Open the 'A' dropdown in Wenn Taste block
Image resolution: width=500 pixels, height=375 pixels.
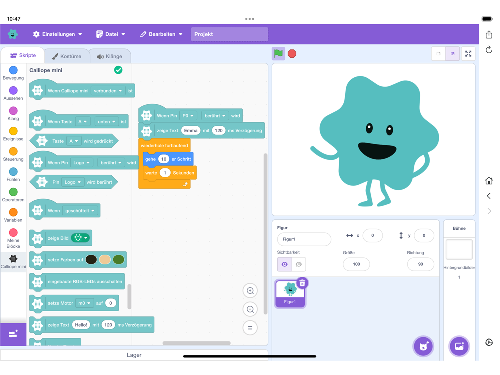82,122
